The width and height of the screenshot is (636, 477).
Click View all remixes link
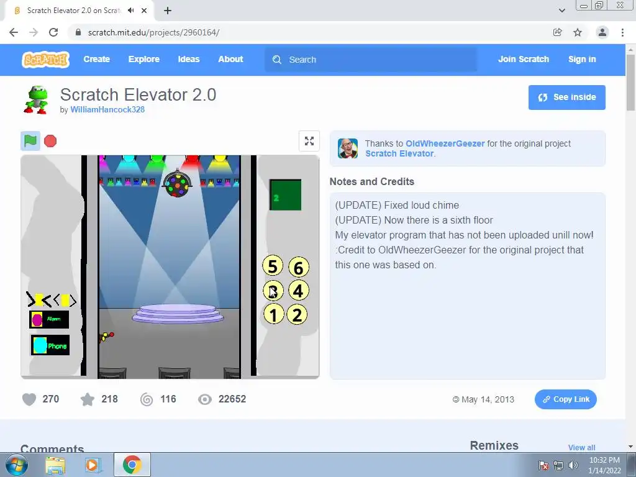pyautogui.click(x=581, y=447)
